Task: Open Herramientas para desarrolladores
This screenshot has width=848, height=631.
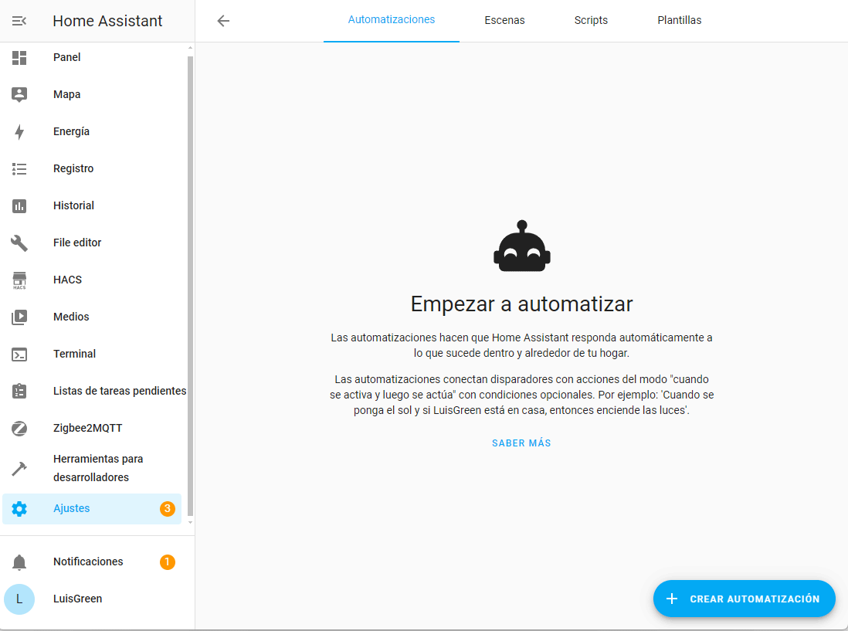Action: pyautogui.click(x=92, y=468)
